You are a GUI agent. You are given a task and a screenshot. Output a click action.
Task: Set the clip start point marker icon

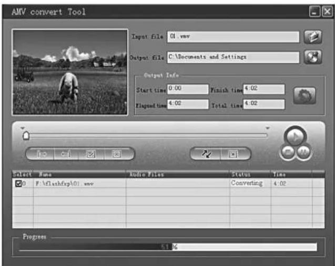click(x=41, y=154)
